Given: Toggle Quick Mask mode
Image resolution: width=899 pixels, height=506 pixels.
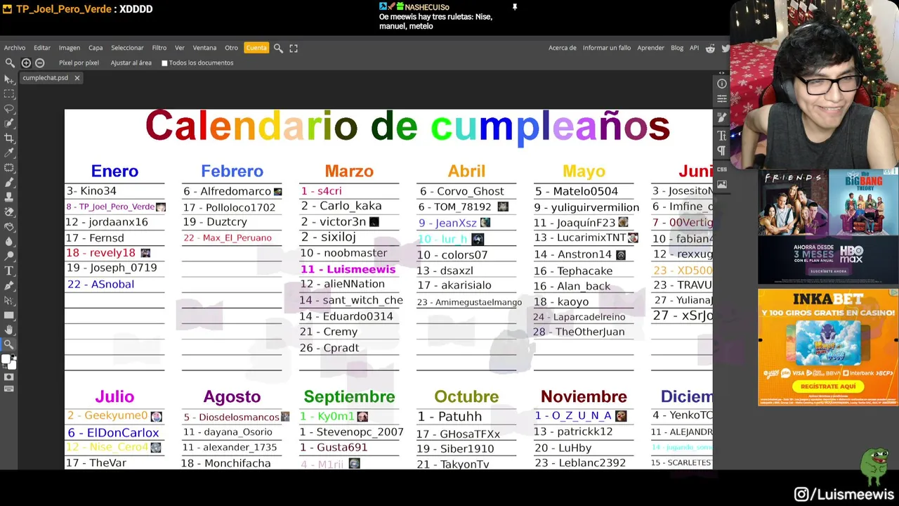Looking at the screenshot, I should [x=9, y=377].
